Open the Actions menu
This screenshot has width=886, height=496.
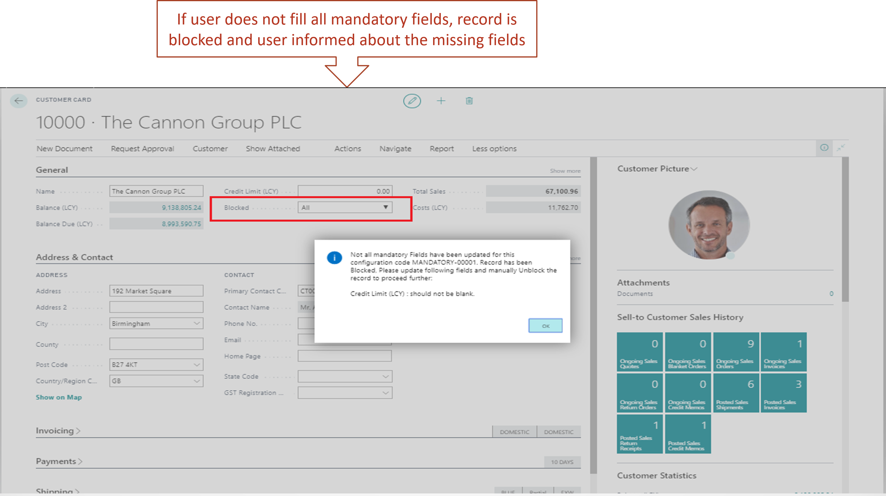[347, 148]
